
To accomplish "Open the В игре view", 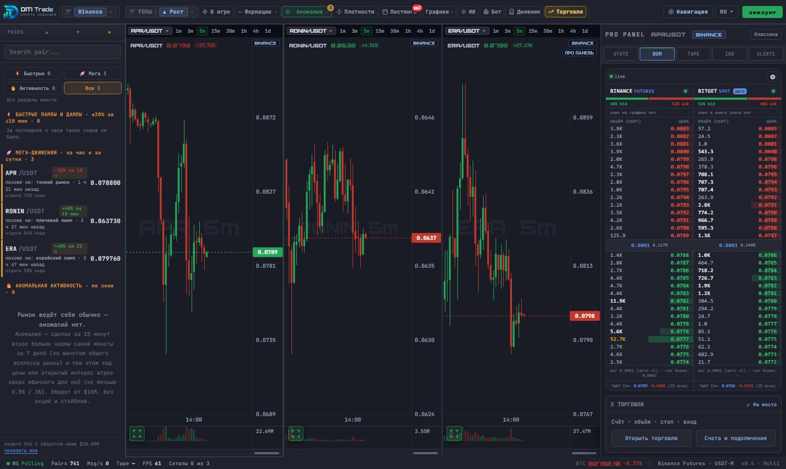I will pyautogui.click(x=216, y=11).
